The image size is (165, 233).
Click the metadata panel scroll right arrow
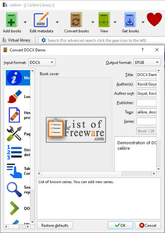click(x=154, y=174)
